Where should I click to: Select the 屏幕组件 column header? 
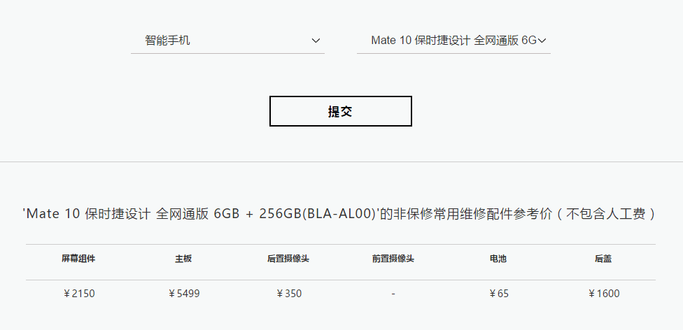coord(78,259)
